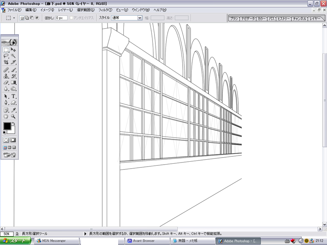Choose Standard Screen mode
The width and height of the screenshot is (327, 245).
(5, 147)
